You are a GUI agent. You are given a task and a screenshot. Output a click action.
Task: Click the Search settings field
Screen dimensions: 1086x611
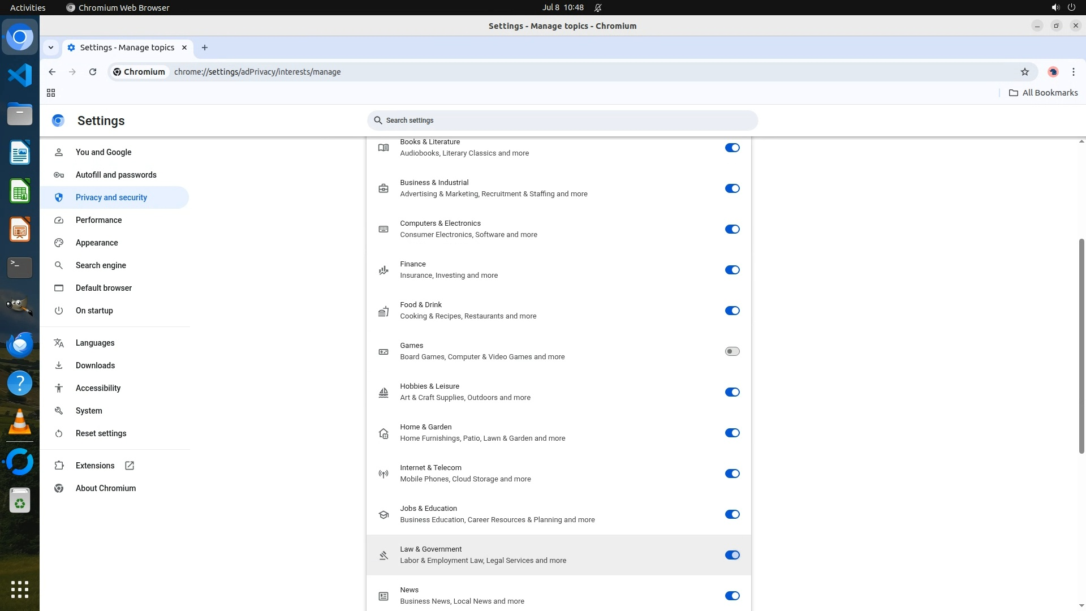562,121
